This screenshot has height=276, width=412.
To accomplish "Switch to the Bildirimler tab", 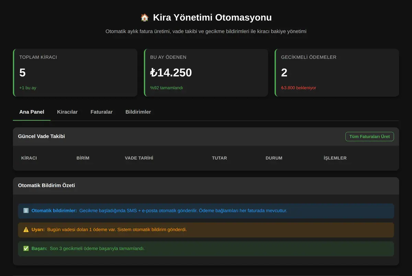I will (138, 112).
